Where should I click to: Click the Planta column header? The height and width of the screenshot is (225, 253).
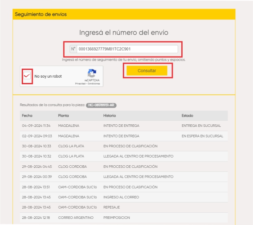click(x=63, y=116)
